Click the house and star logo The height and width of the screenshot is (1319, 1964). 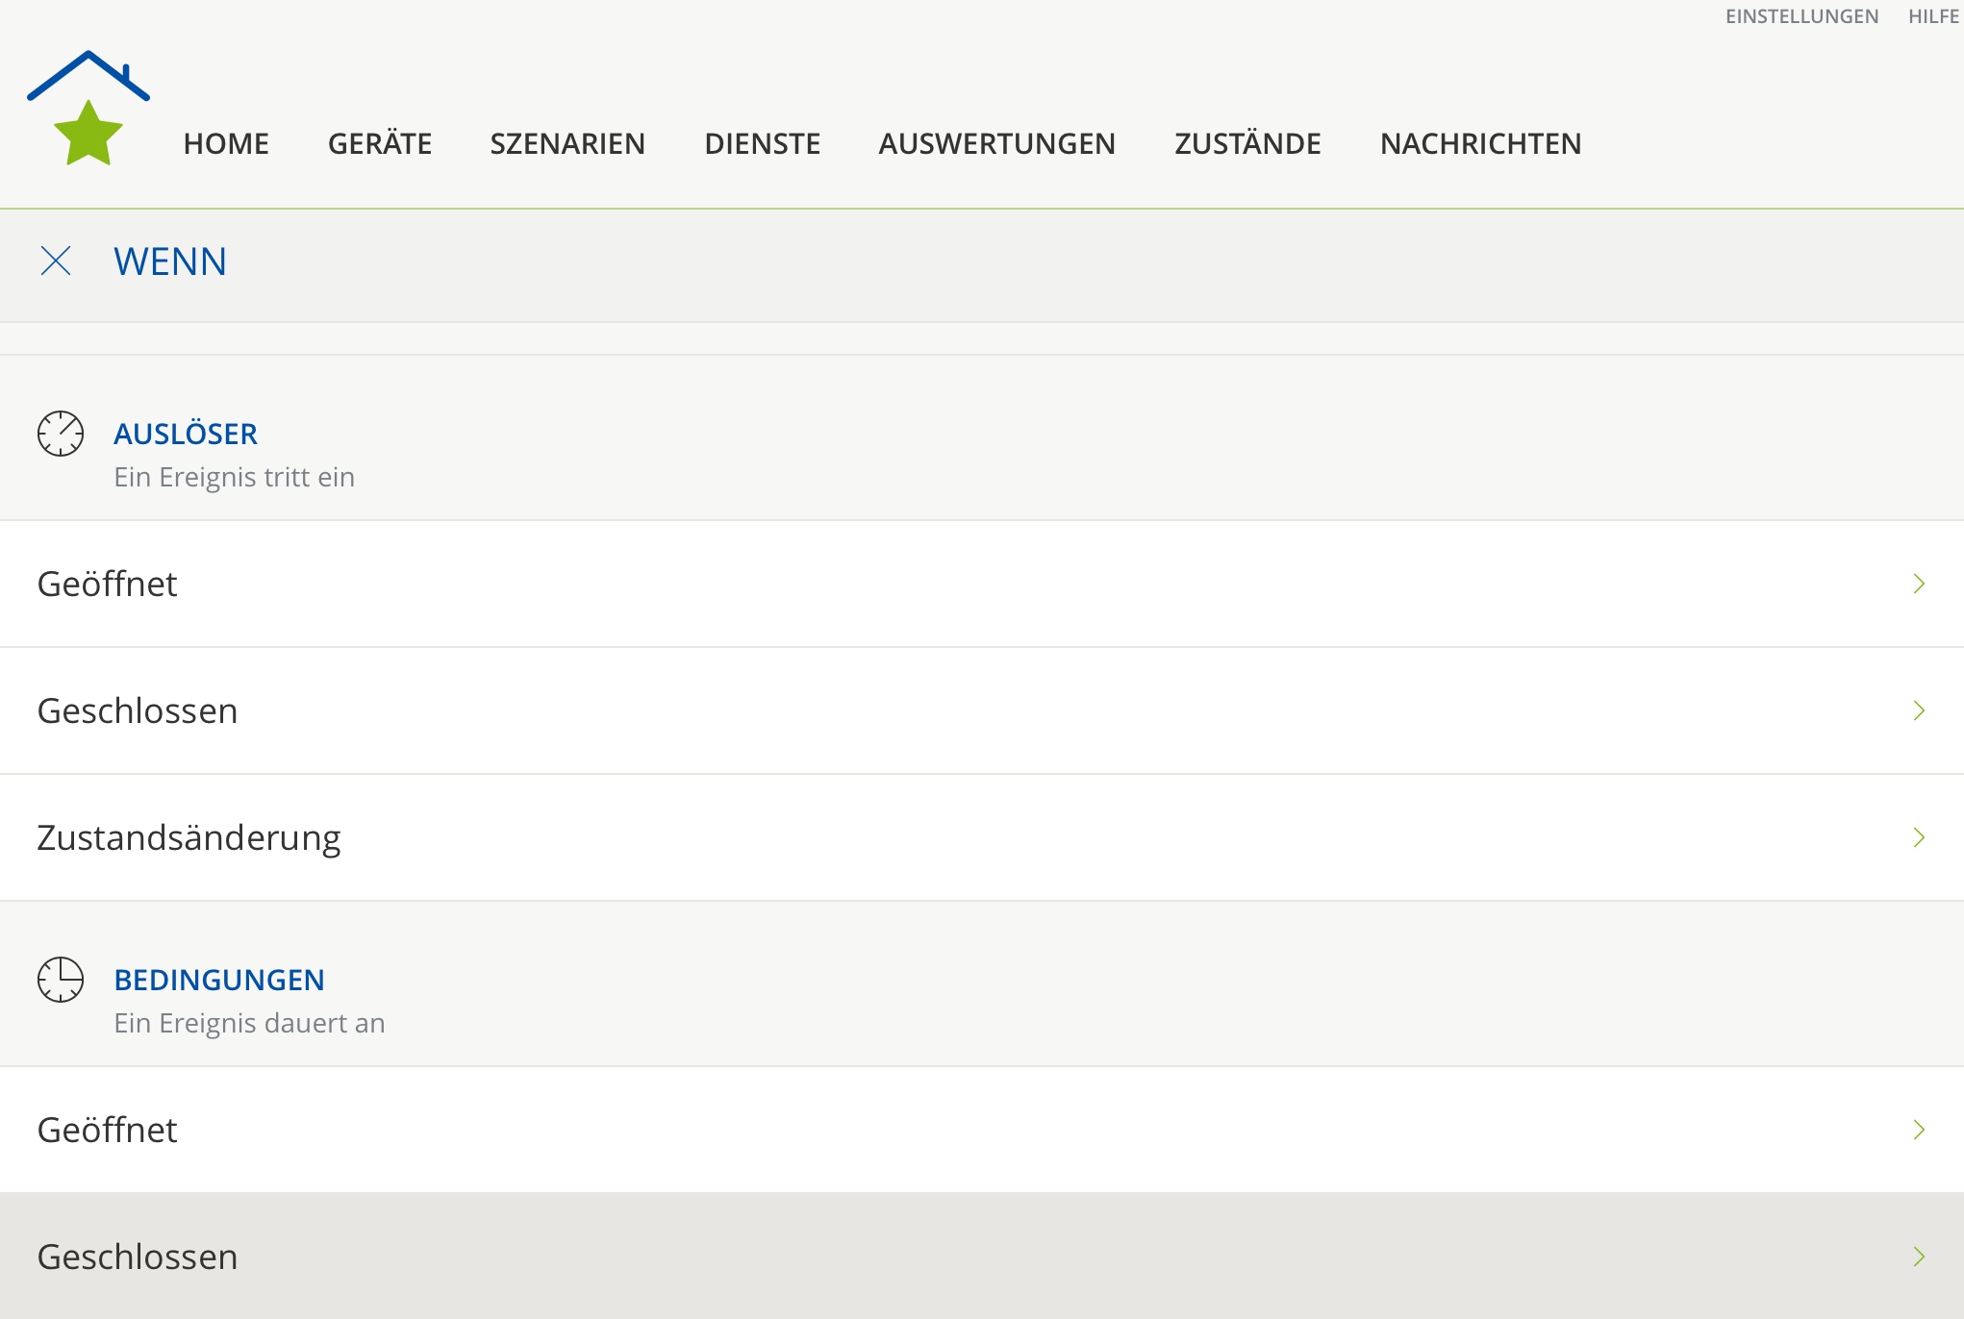[88, 108]
